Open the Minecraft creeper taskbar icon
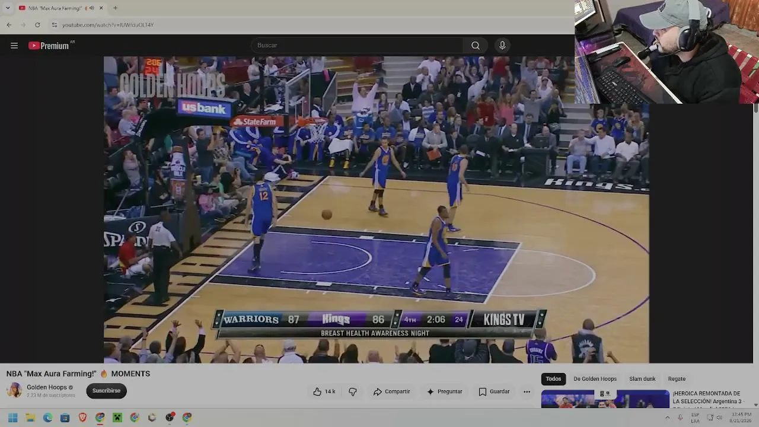The width and height of the screenshot is (759, 427). click(117, 418)
